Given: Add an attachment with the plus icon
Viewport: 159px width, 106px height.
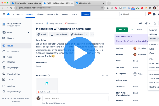Looking at the screenshot, I should coord(107,76).
